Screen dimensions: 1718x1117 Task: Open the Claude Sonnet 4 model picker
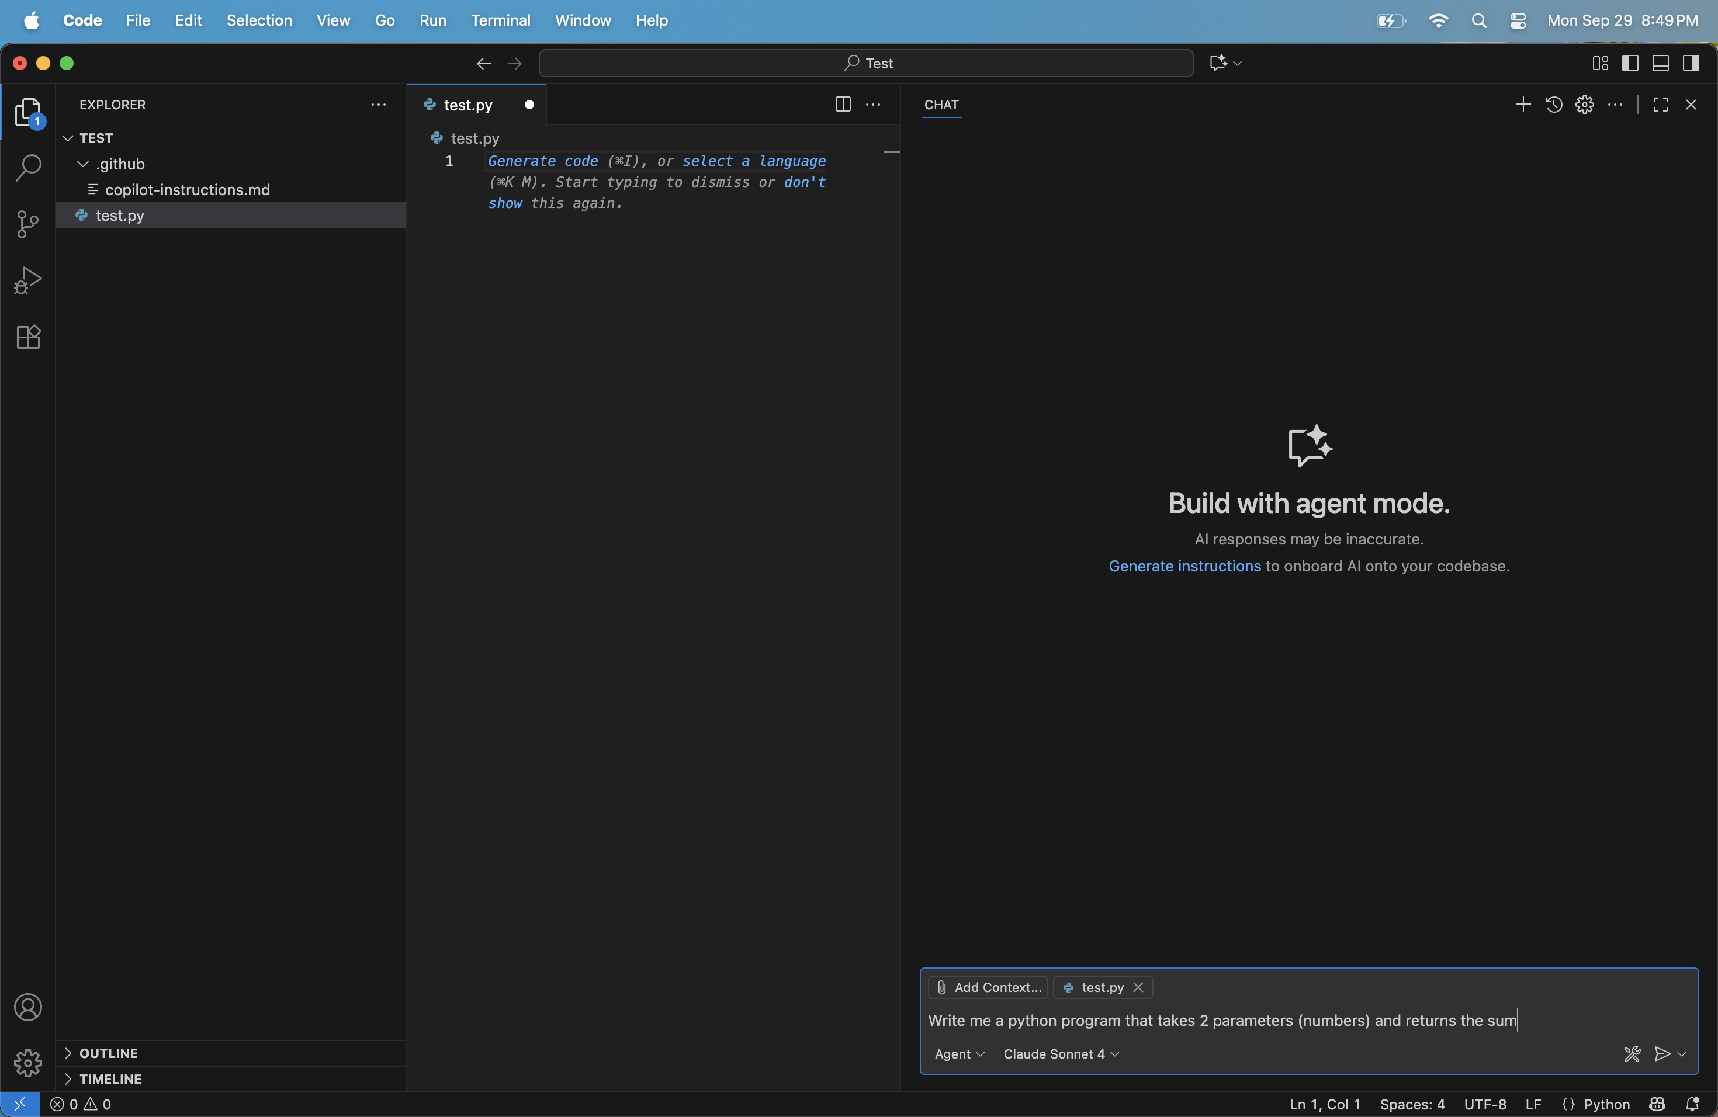click(x=1061, y=1053)
